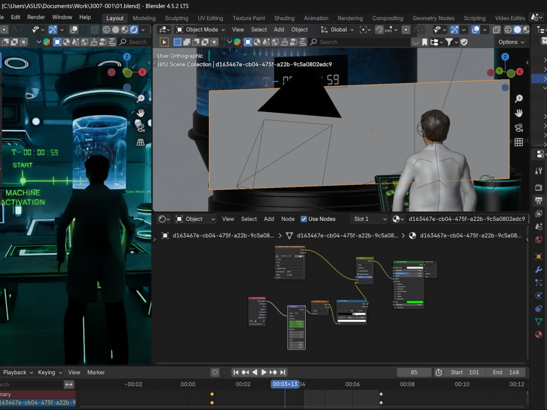
Task: Open Object Data properties tab (green triangle)
Action: (x=539, y=321)
